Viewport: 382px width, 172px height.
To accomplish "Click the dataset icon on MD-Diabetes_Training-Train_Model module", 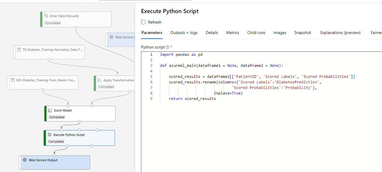I will (x=13, y=80).
